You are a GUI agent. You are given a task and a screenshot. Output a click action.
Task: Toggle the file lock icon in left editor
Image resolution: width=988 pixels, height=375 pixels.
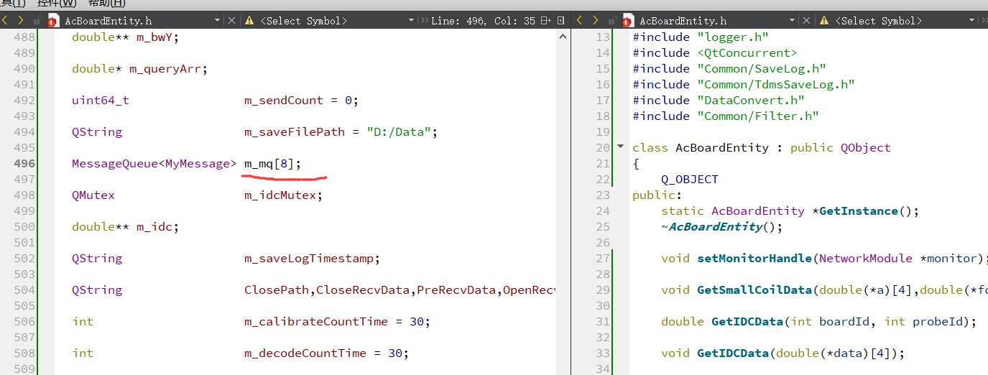[x=37, y=21]
